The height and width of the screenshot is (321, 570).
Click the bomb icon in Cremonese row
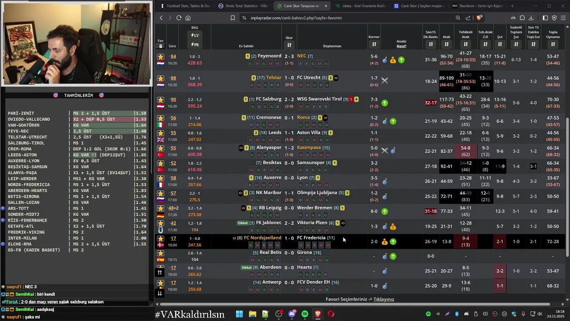coord(385,121)
